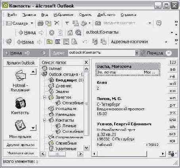The height and width of the screenshot is (168, 180).
Task: Click the follow-up flag icon
Action: pos(67,23)
